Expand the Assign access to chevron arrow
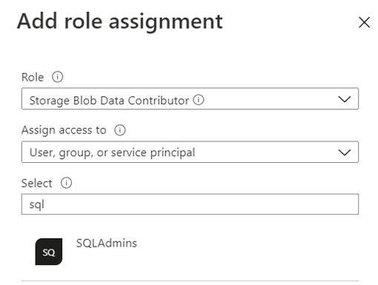Viewport: 378px width, 285px height. pos(345,152)
